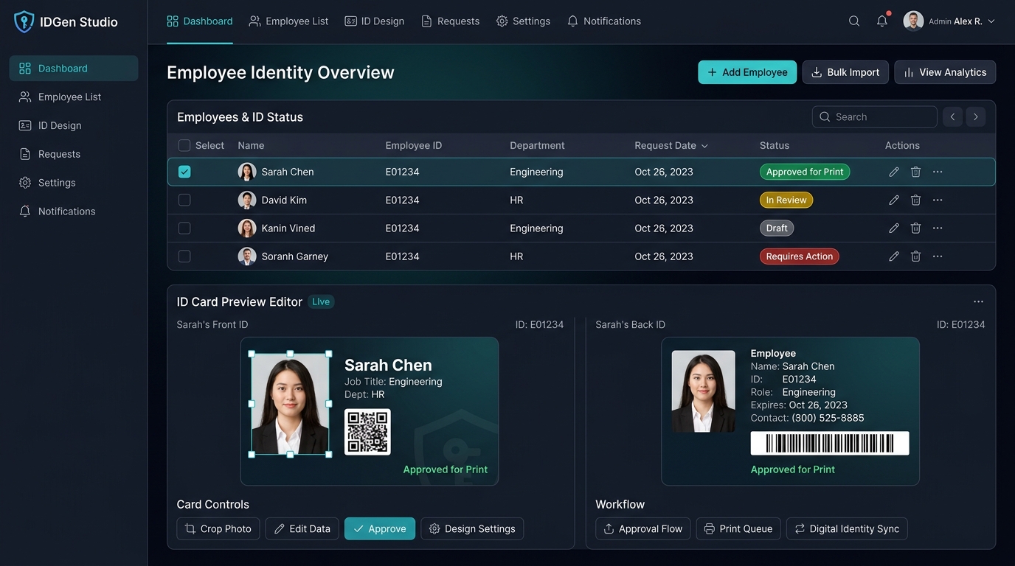Check David Kim's row checkbox
This screenshot has height=566, width=1015.
(184, 200)
